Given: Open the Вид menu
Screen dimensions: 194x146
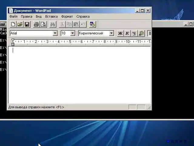Looking at the screenshot, I should [x=38, y=16].
